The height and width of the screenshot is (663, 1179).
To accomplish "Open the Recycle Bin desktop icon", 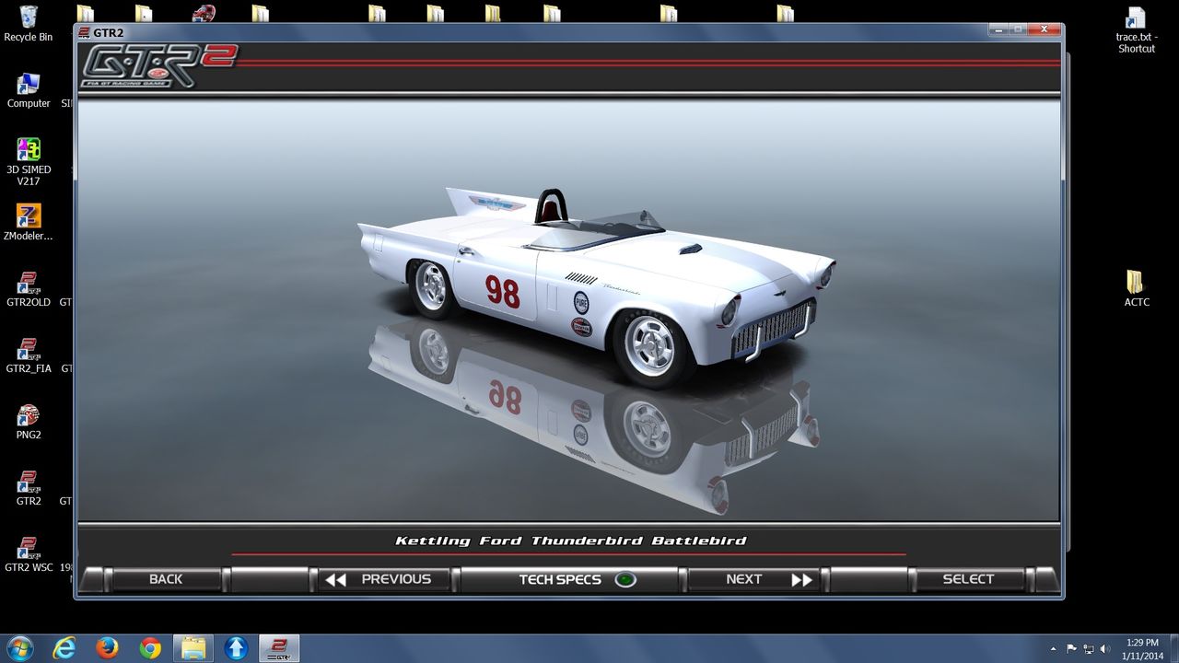I will coord(29,23).
